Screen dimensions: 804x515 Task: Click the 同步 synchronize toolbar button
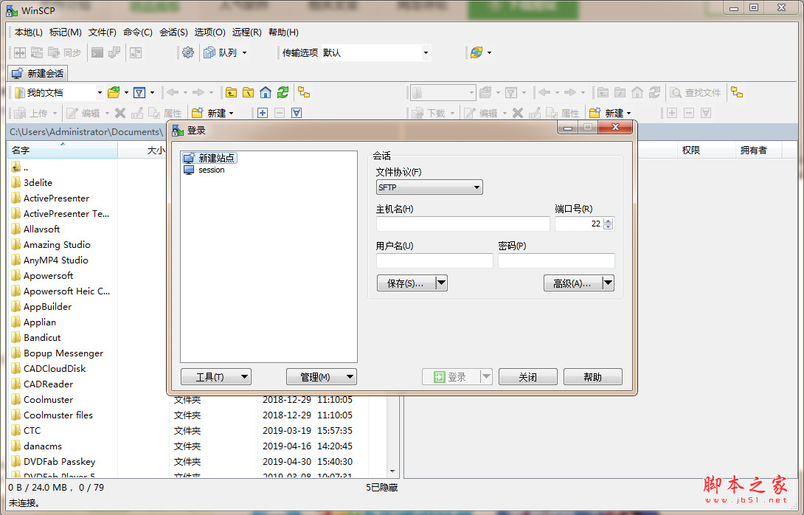65,52
